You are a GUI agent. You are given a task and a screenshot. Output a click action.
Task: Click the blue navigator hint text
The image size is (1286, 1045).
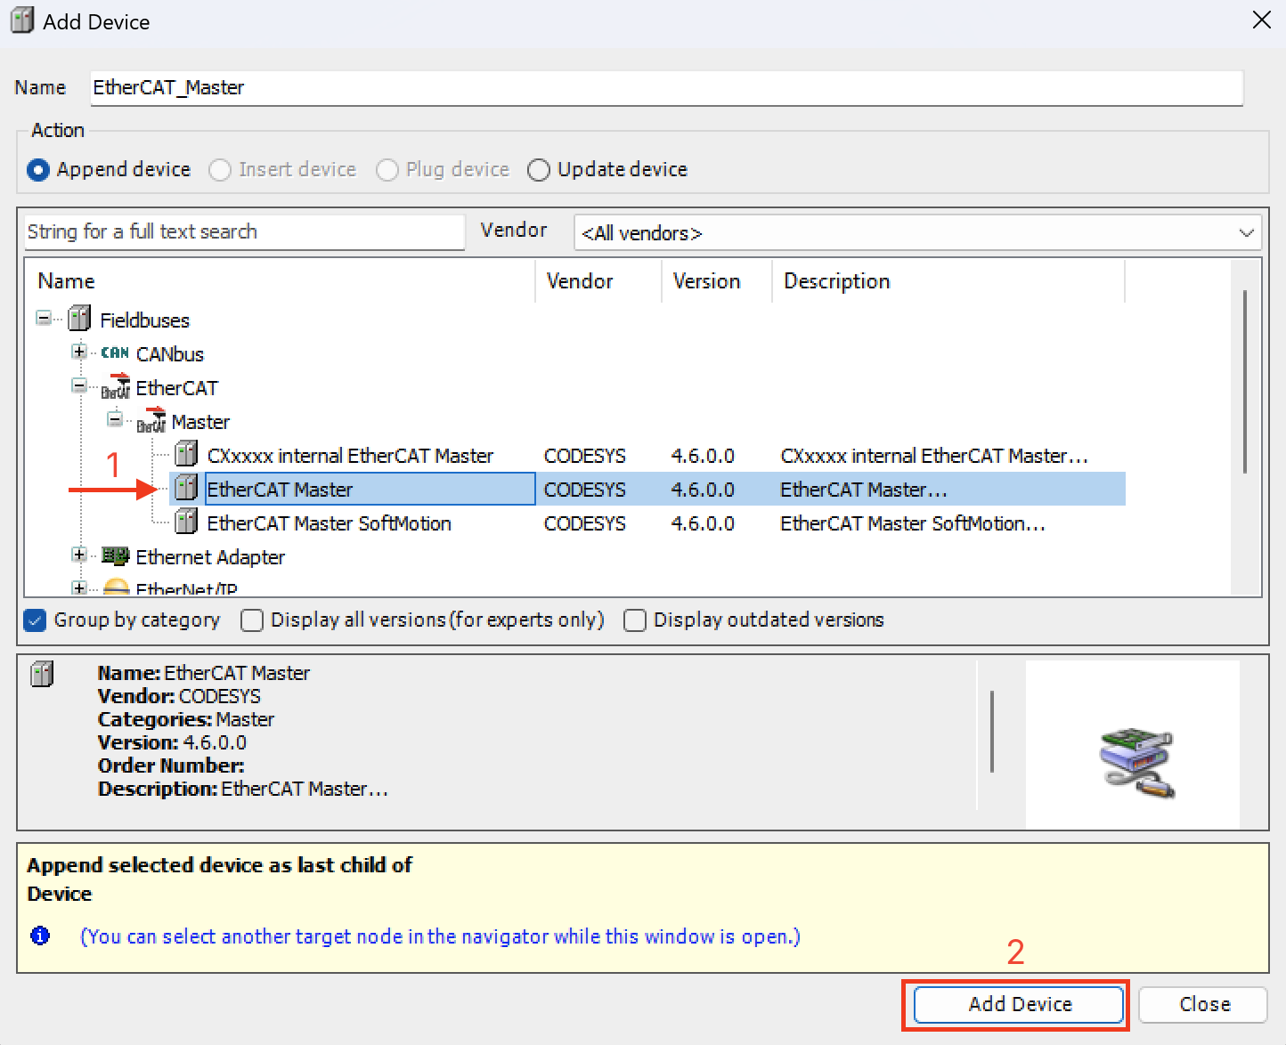(440, 936)
